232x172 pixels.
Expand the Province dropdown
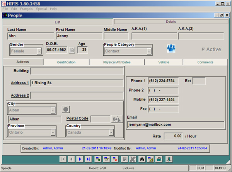(53, 133)
